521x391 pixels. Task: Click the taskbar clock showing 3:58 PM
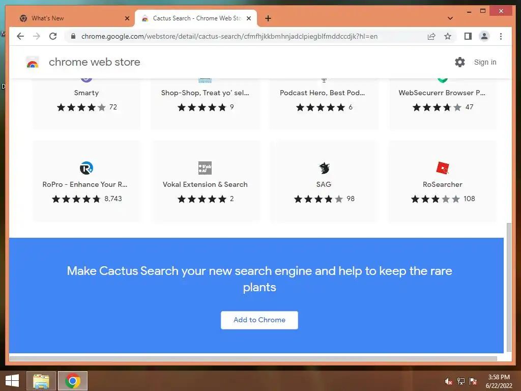coord(499,377)
